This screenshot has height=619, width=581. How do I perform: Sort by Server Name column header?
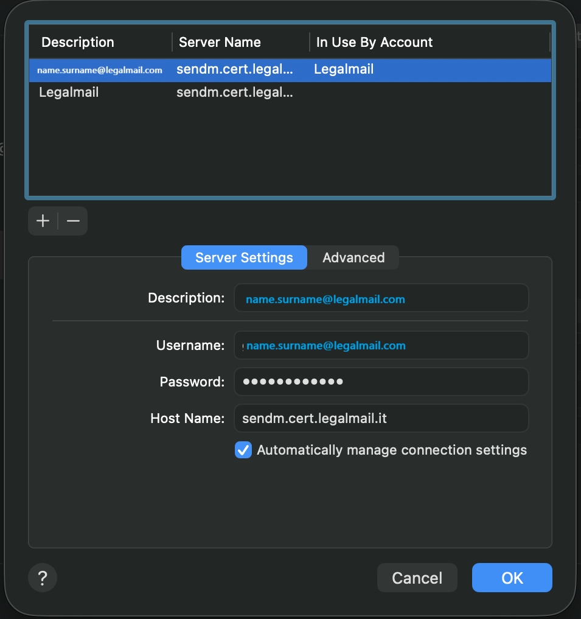220,42
